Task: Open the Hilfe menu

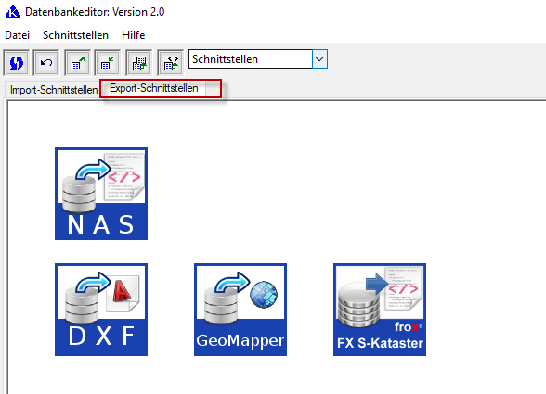Action: [134, 35]
